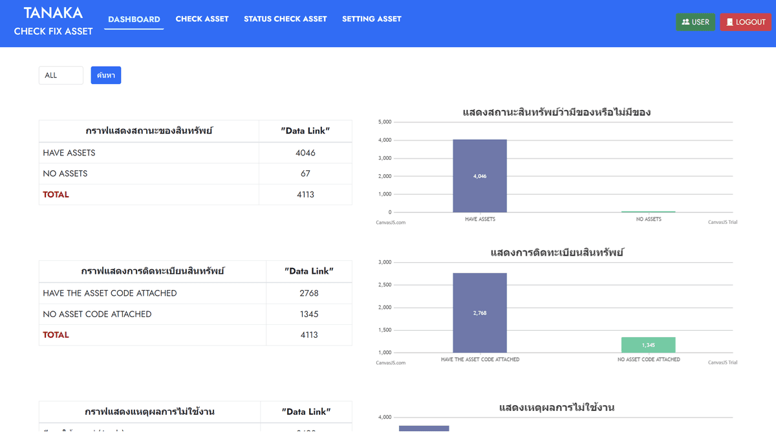Screen dimensions: 776x433
Task: Click the 67 count cell
Action: [x=305, y=173]
